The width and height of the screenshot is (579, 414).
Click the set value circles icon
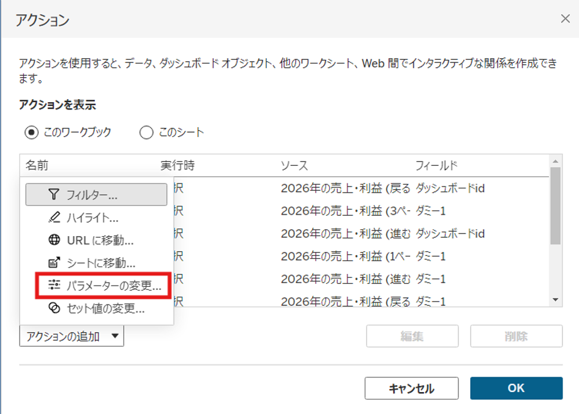(54, 308)
